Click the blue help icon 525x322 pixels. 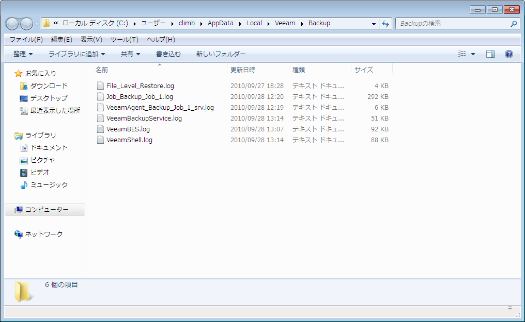[508, 54]
